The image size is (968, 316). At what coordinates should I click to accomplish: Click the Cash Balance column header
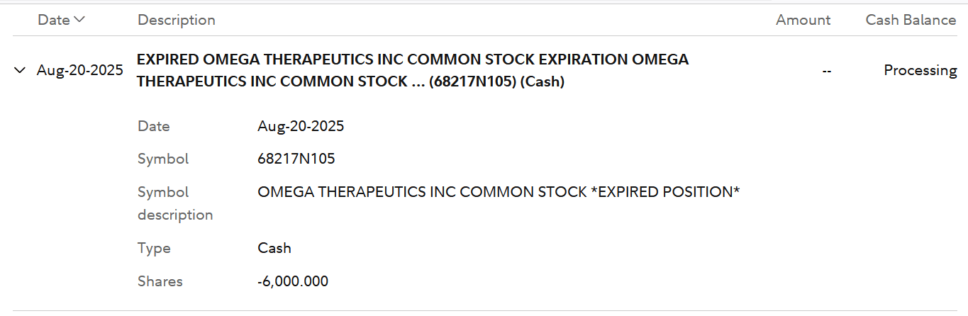(911, 20)
